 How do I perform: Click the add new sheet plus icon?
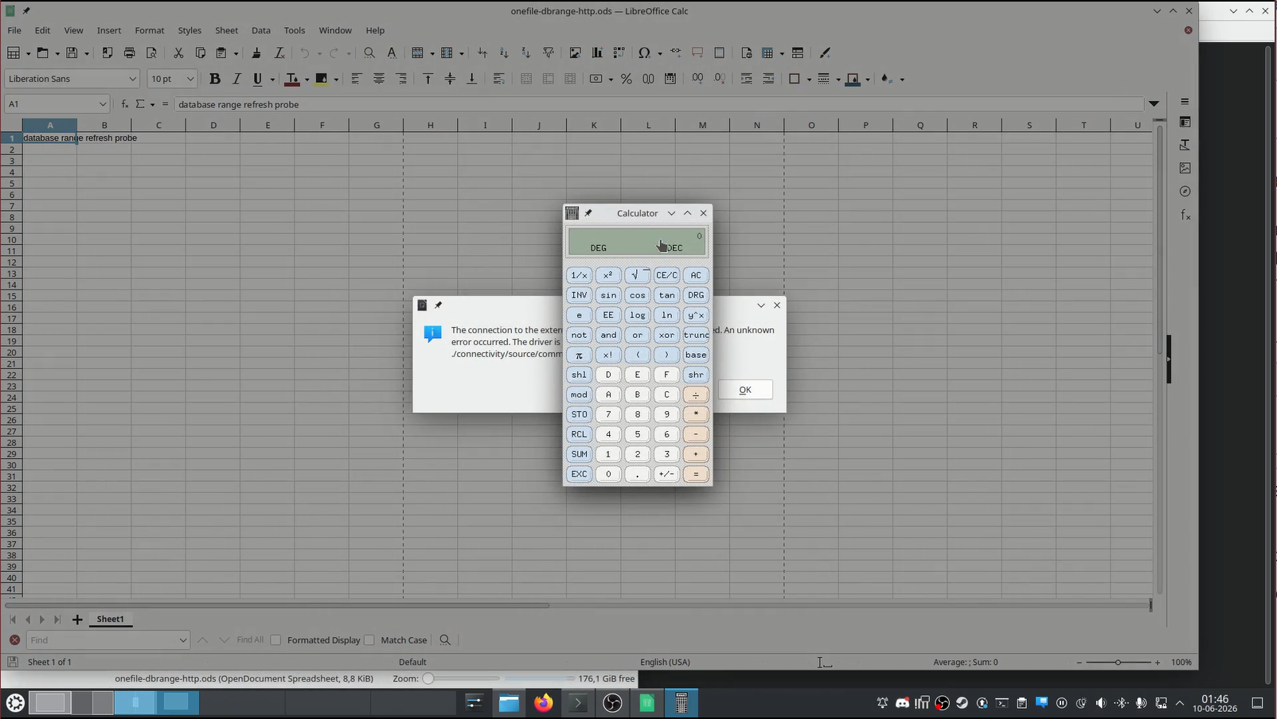click(x=77, y=620)
